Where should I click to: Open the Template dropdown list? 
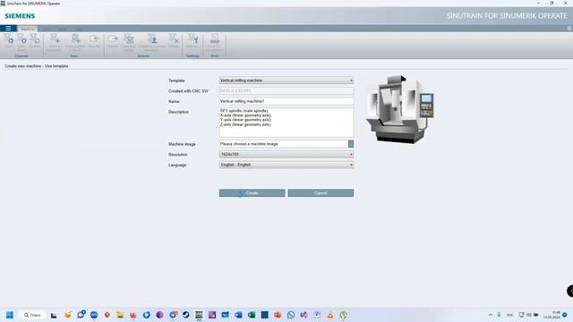coord(286,80)
